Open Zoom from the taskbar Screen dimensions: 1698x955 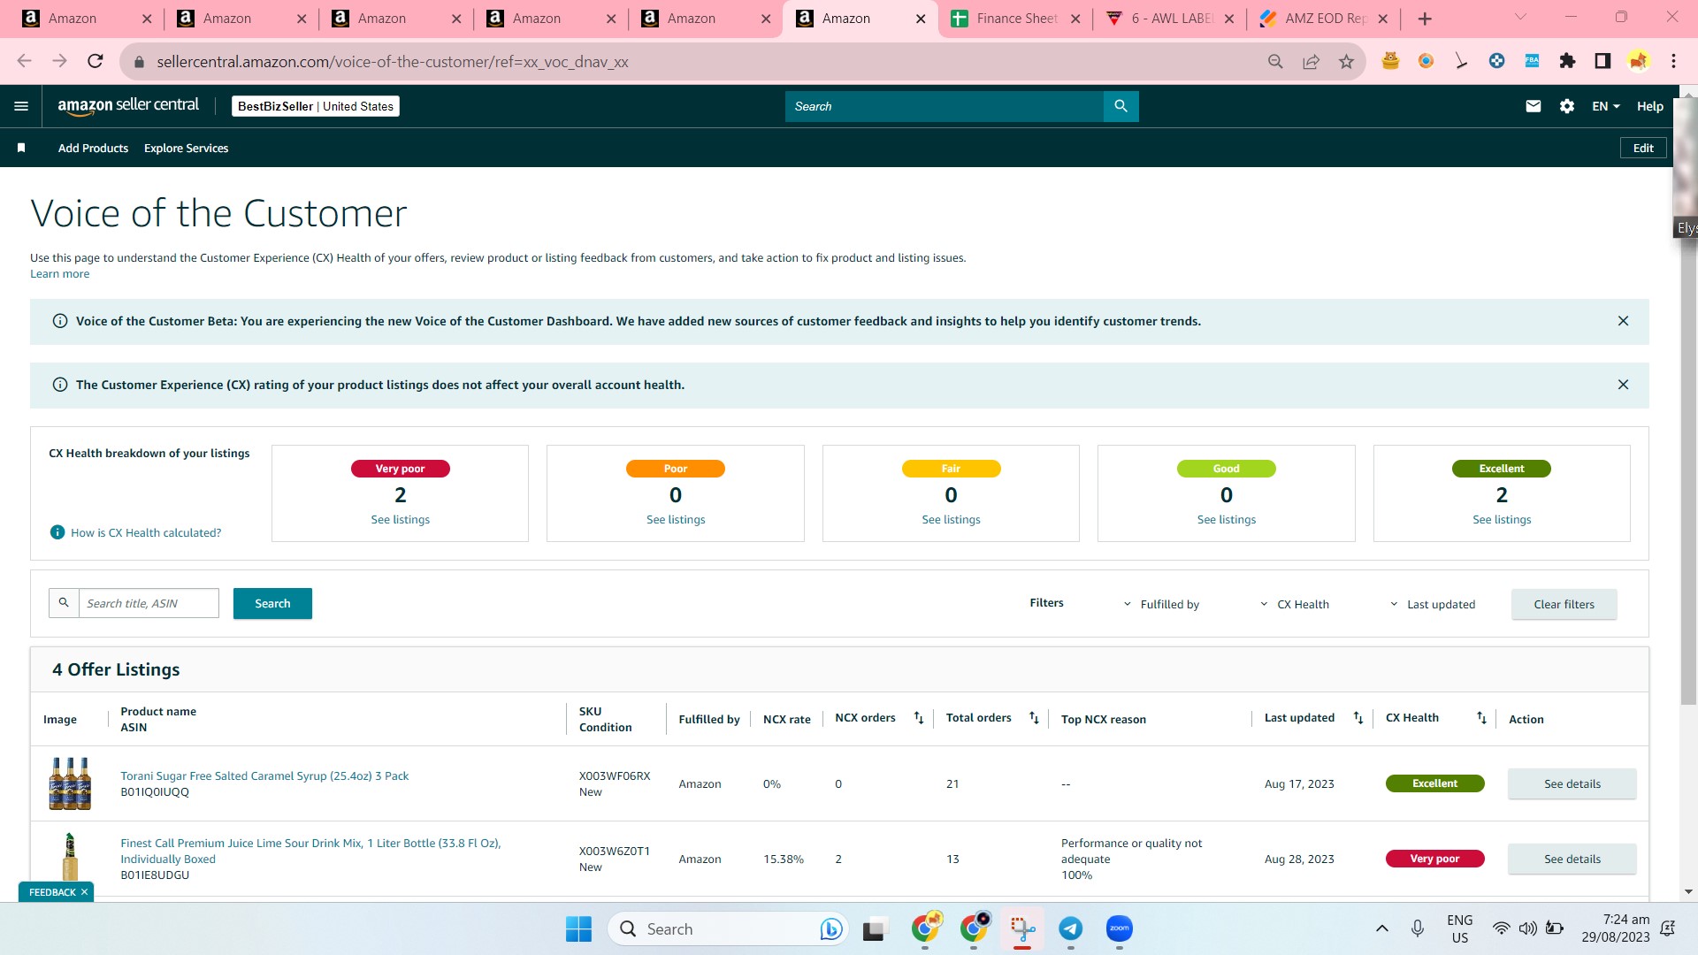point(1119,928)
